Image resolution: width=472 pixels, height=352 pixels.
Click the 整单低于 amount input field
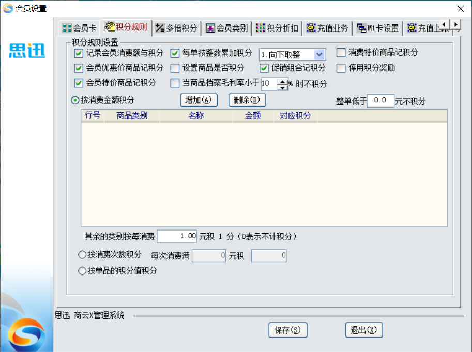(380, 101)
